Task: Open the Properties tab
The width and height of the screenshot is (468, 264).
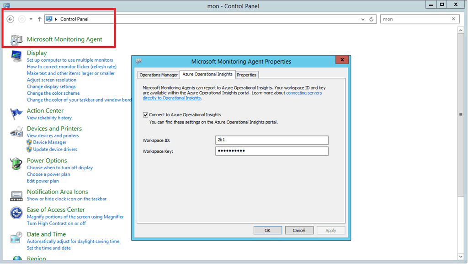Action: coord(246,75)
